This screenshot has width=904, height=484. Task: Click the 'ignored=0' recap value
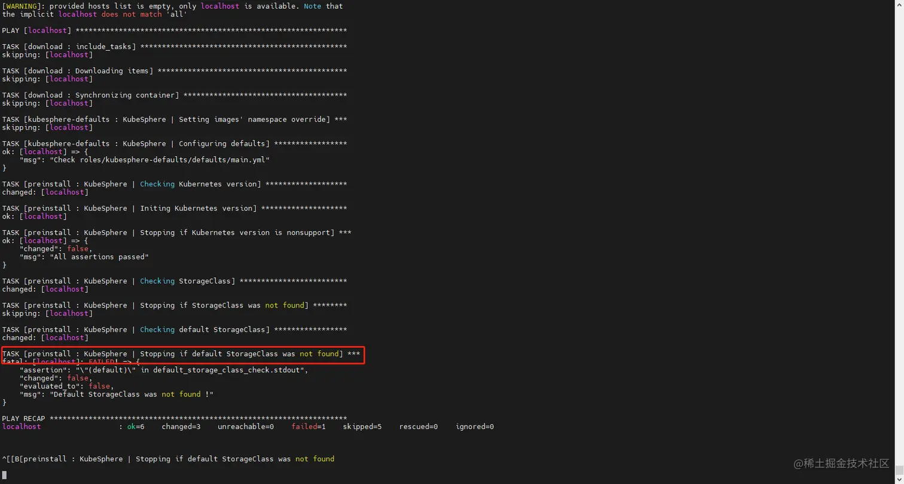click(475, 427)
